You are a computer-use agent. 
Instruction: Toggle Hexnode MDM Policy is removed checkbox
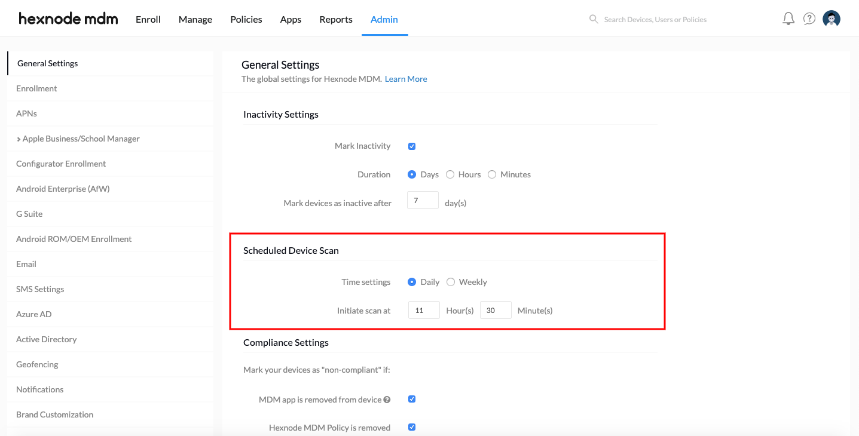[412, 427]
